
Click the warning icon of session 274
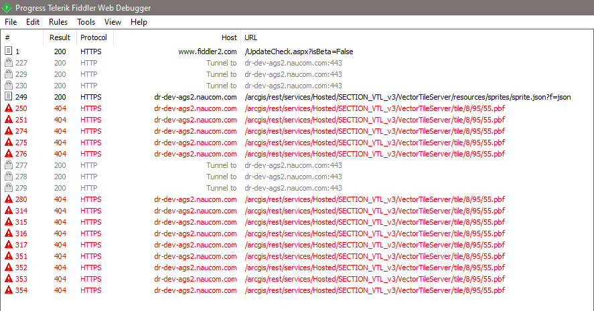[8, 131]
